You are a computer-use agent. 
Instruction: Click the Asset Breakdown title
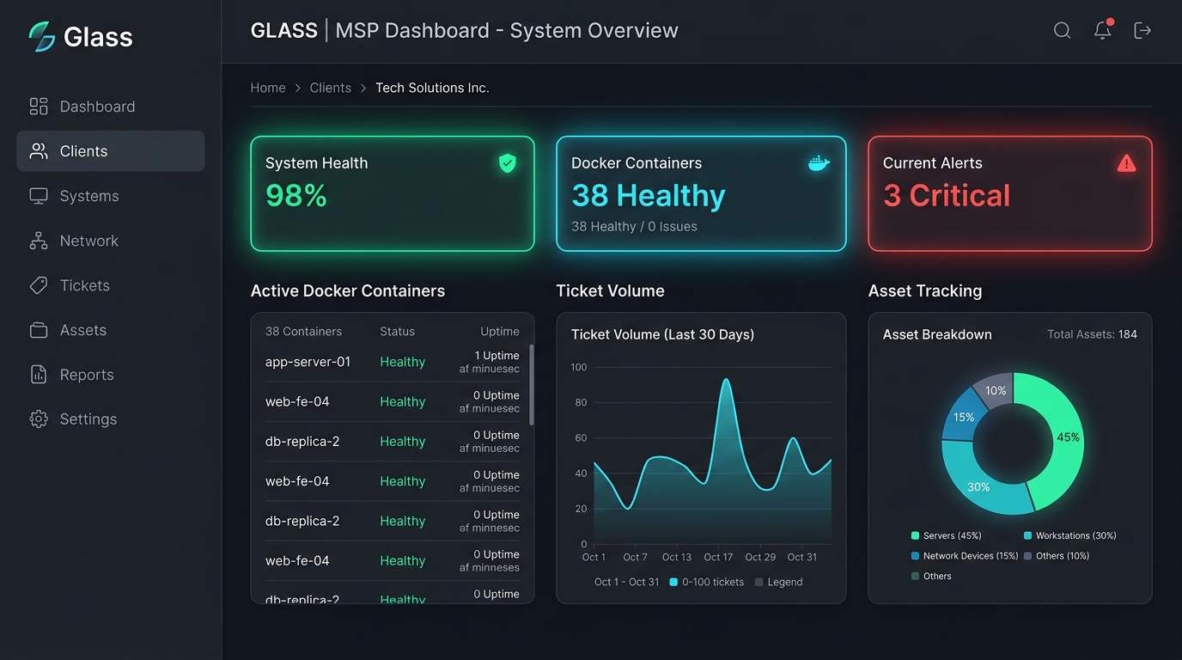tap(937, 334)
